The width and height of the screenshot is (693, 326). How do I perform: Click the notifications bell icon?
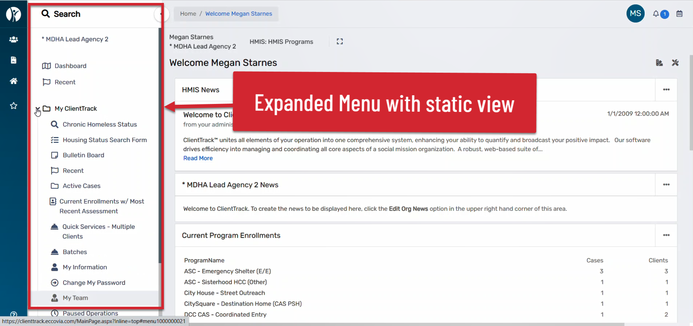656,14
